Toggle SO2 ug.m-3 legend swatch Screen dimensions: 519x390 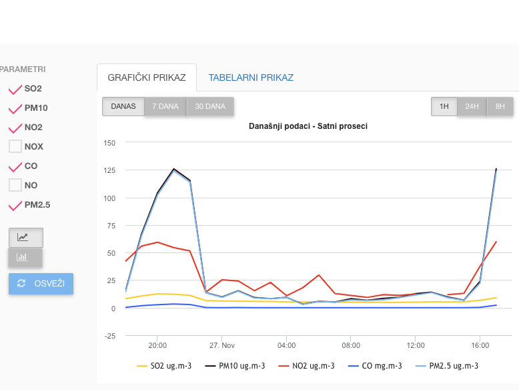[141, 366]
